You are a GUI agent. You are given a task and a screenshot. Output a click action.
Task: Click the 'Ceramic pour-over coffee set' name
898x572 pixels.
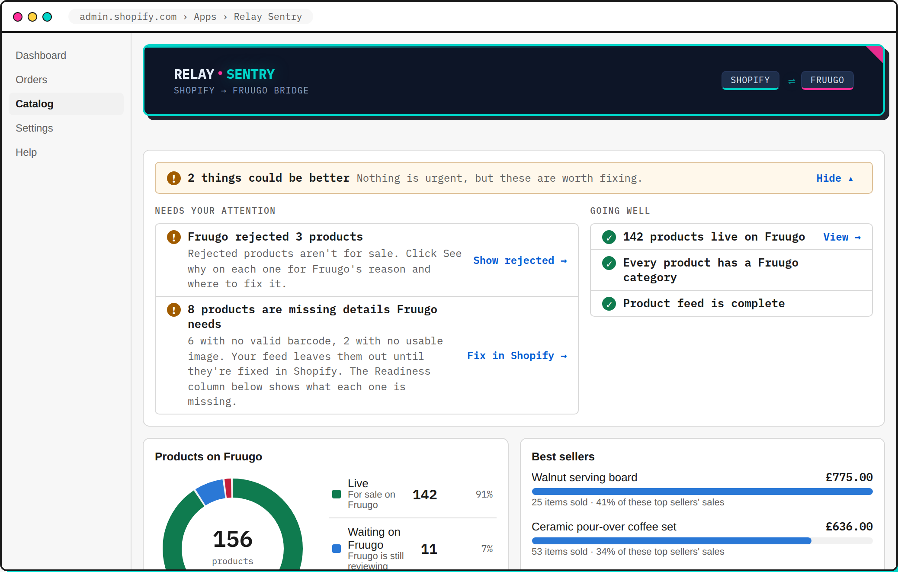(x=604, y=527)
